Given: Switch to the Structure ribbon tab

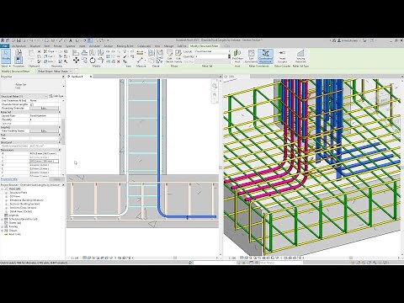Looking at the screenshot, I should pyautogui.click(x=35, y=46).
